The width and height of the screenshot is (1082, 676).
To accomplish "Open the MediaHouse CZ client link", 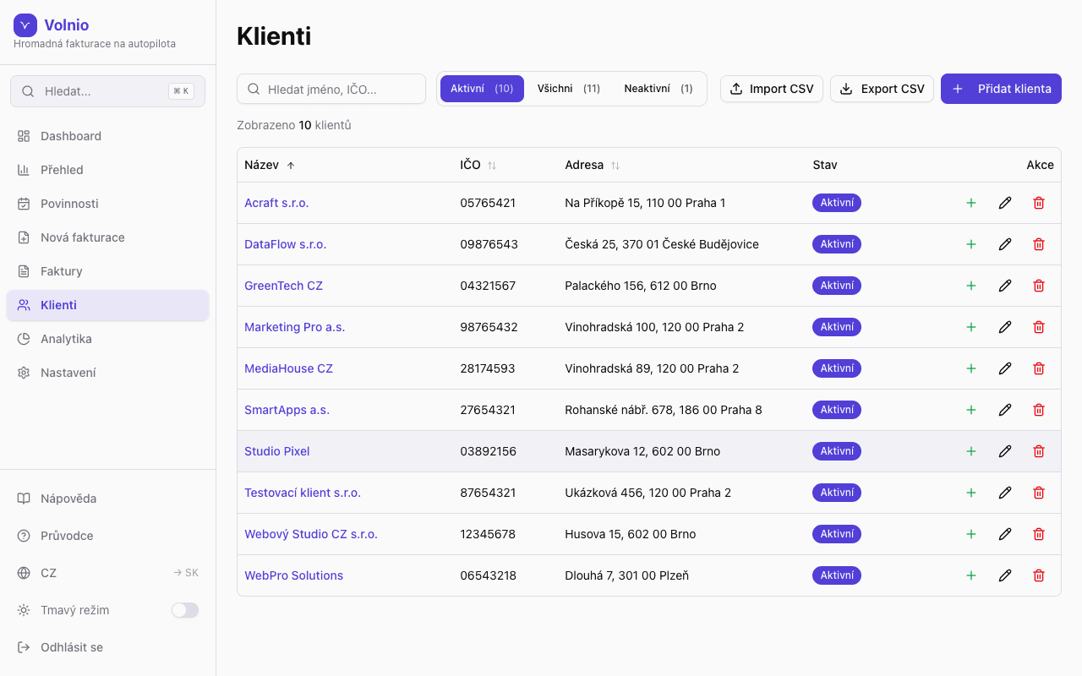I will (x=288, y=368).
